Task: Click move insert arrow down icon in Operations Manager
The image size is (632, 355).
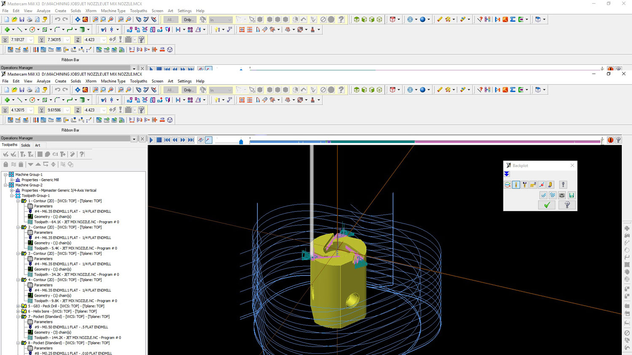Action: point(30,164)
